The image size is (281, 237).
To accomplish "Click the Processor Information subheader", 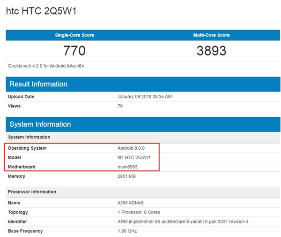I will [x=143, y=192].
